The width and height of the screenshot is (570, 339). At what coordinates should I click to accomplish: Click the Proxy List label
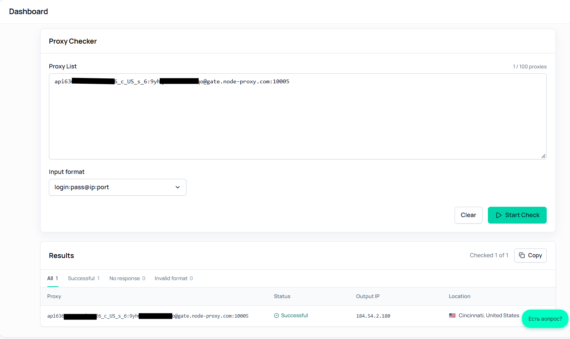pyautogui.click(x=63, y=67)
